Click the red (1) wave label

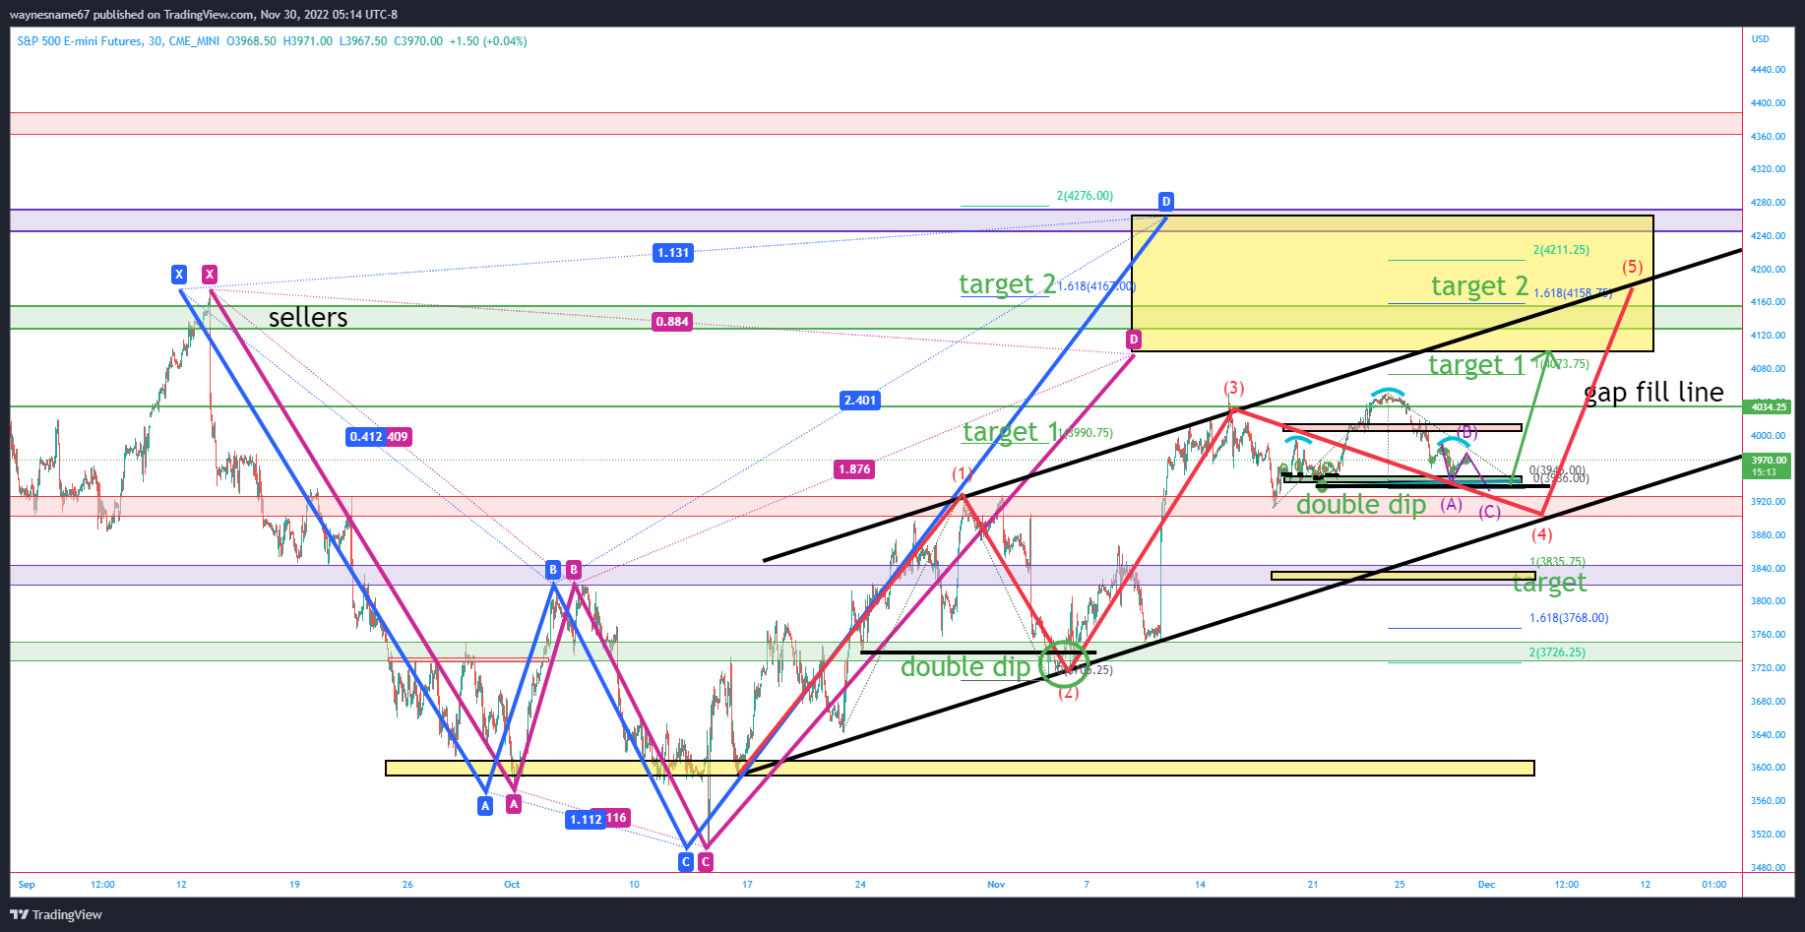pyautogui.click(x=962, y=474)
